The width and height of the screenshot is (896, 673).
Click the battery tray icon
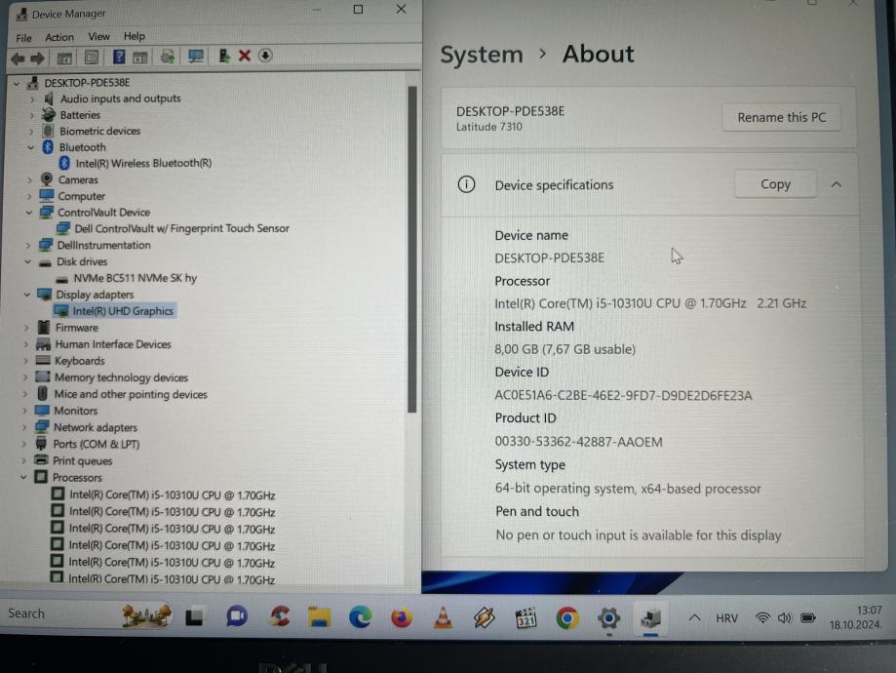point(808,618)
